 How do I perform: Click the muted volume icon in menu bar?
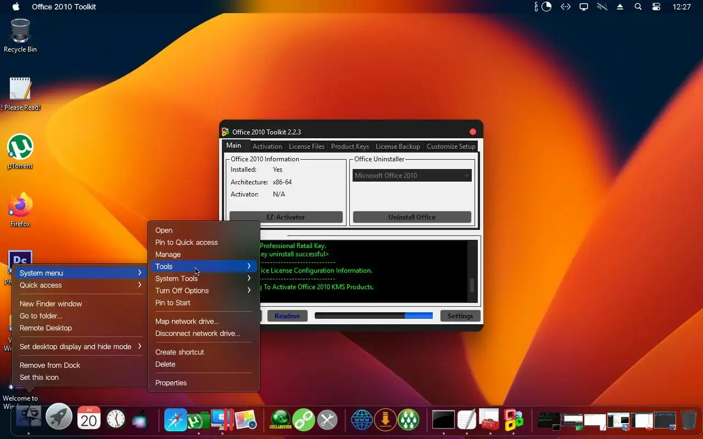click(x=602, y=7)
